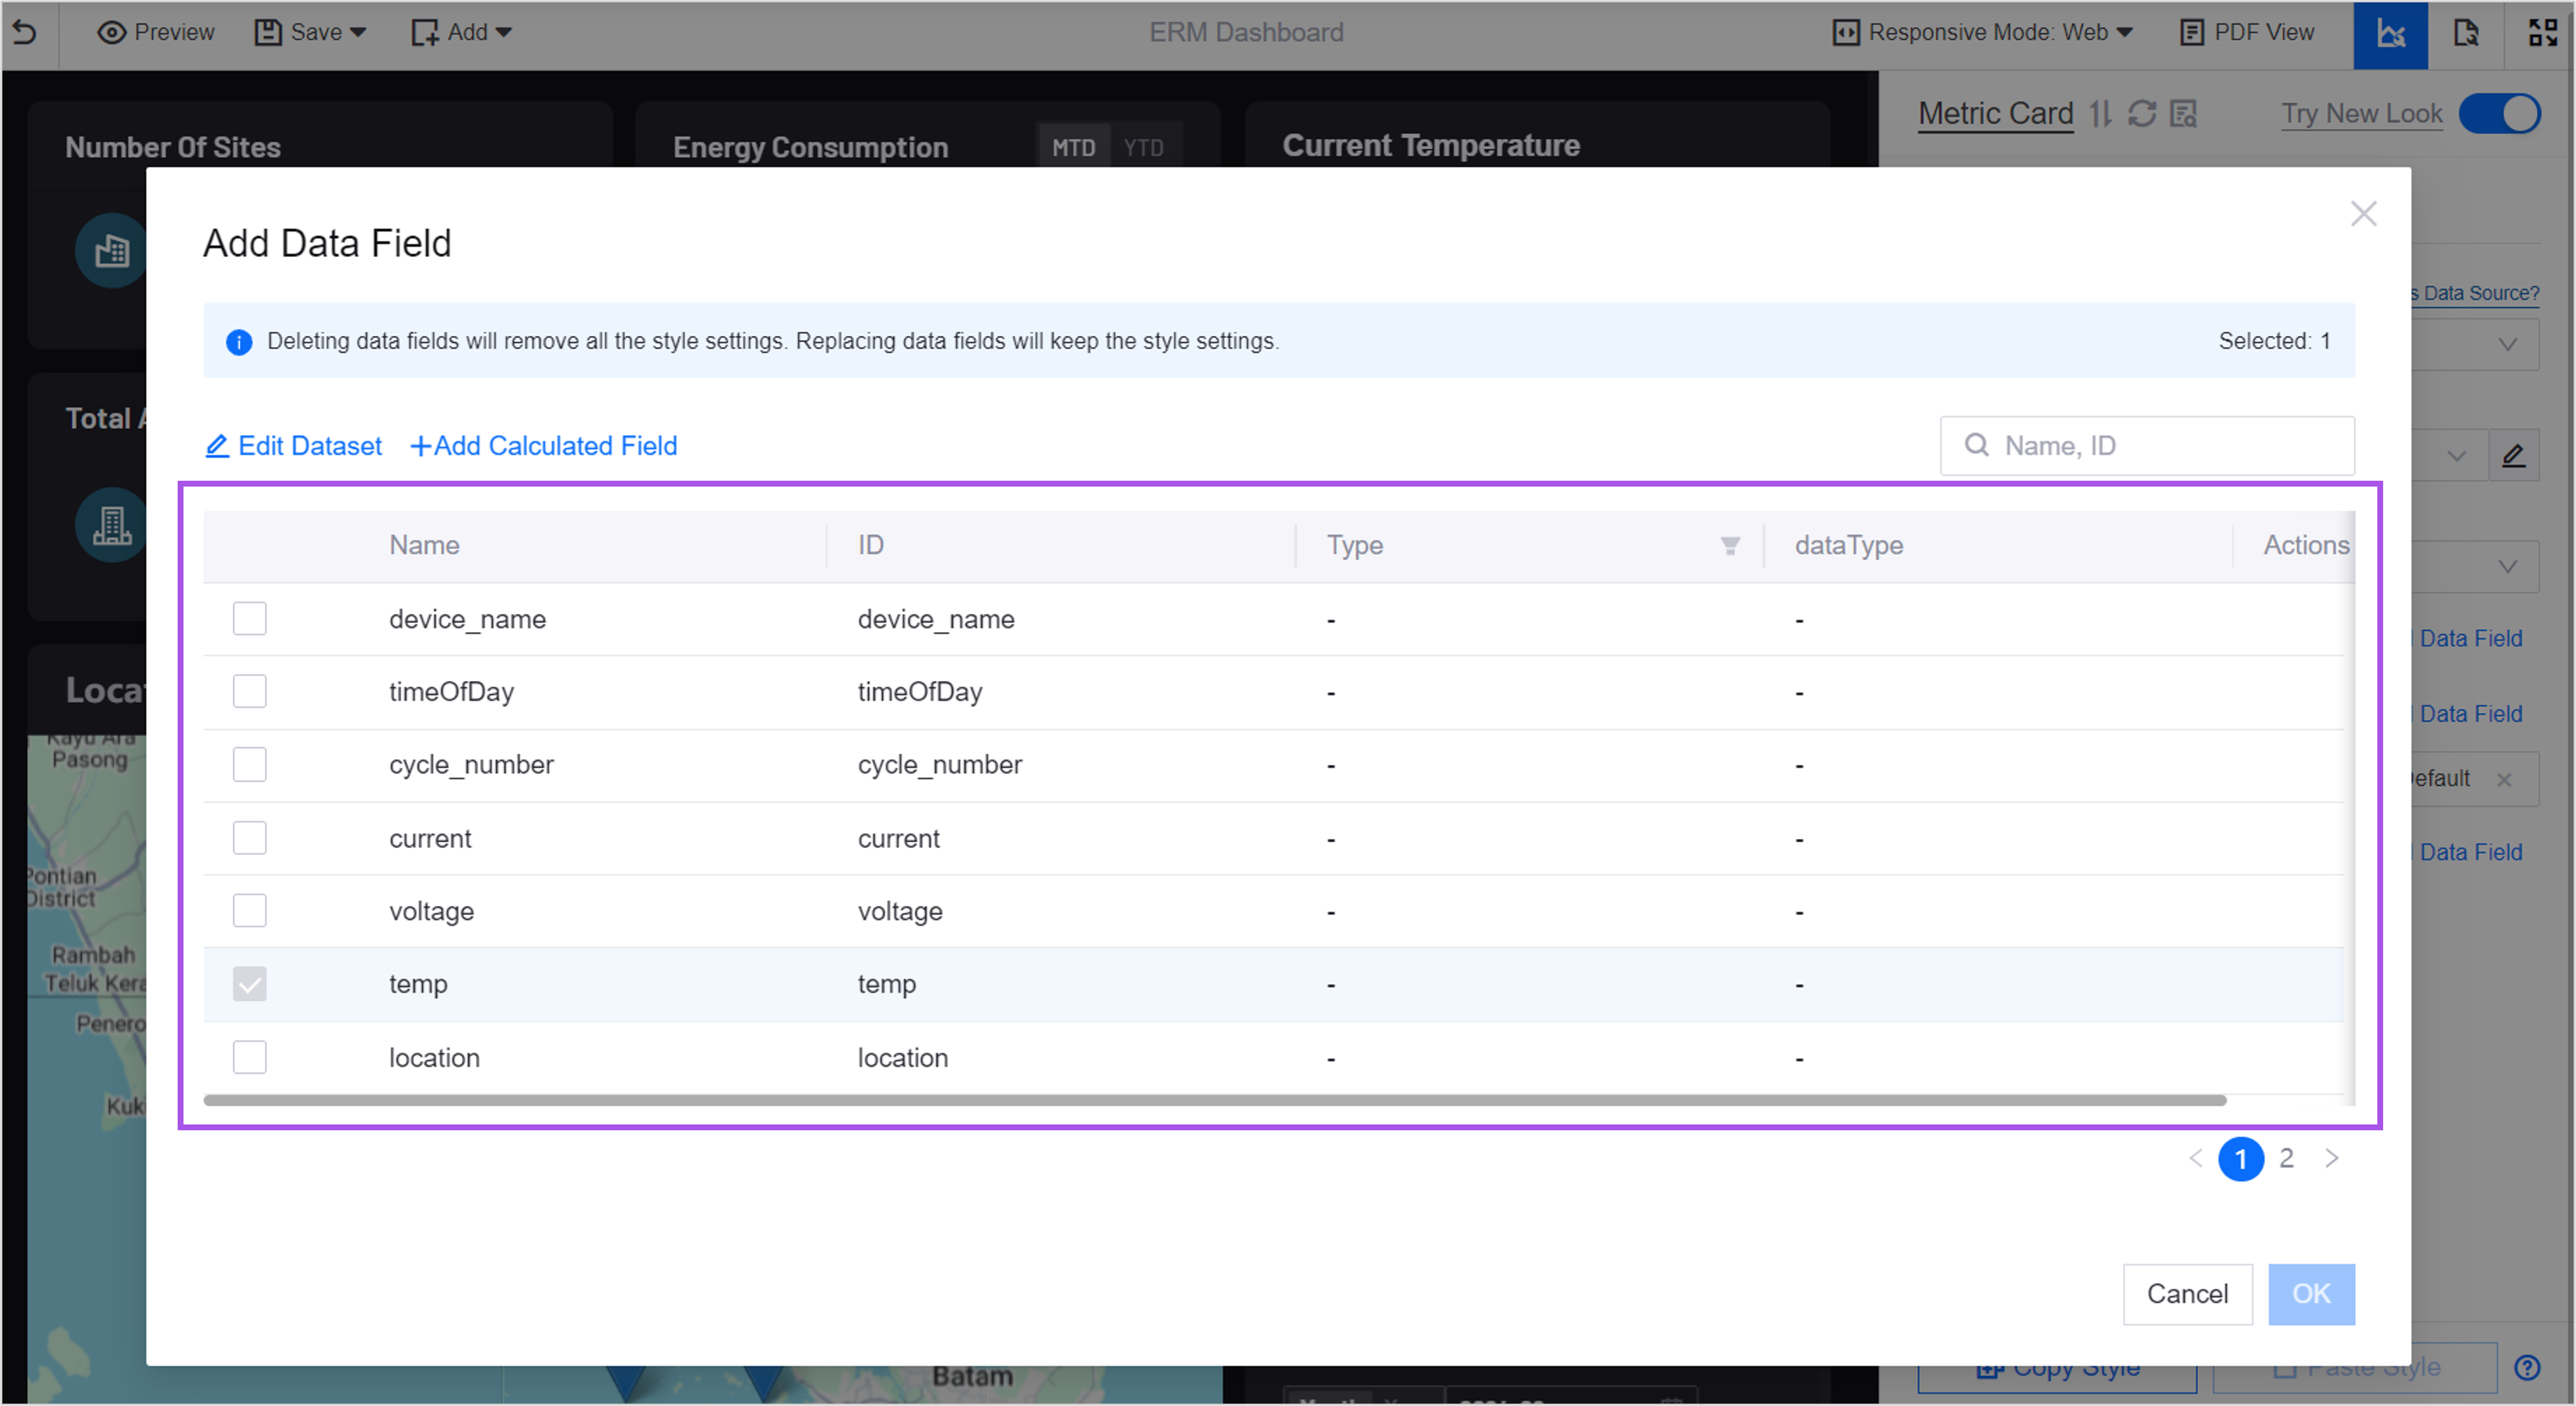Click the refresh icon beside Metric Card
Screen dimensions: 2576x1406
(2141, 114)
